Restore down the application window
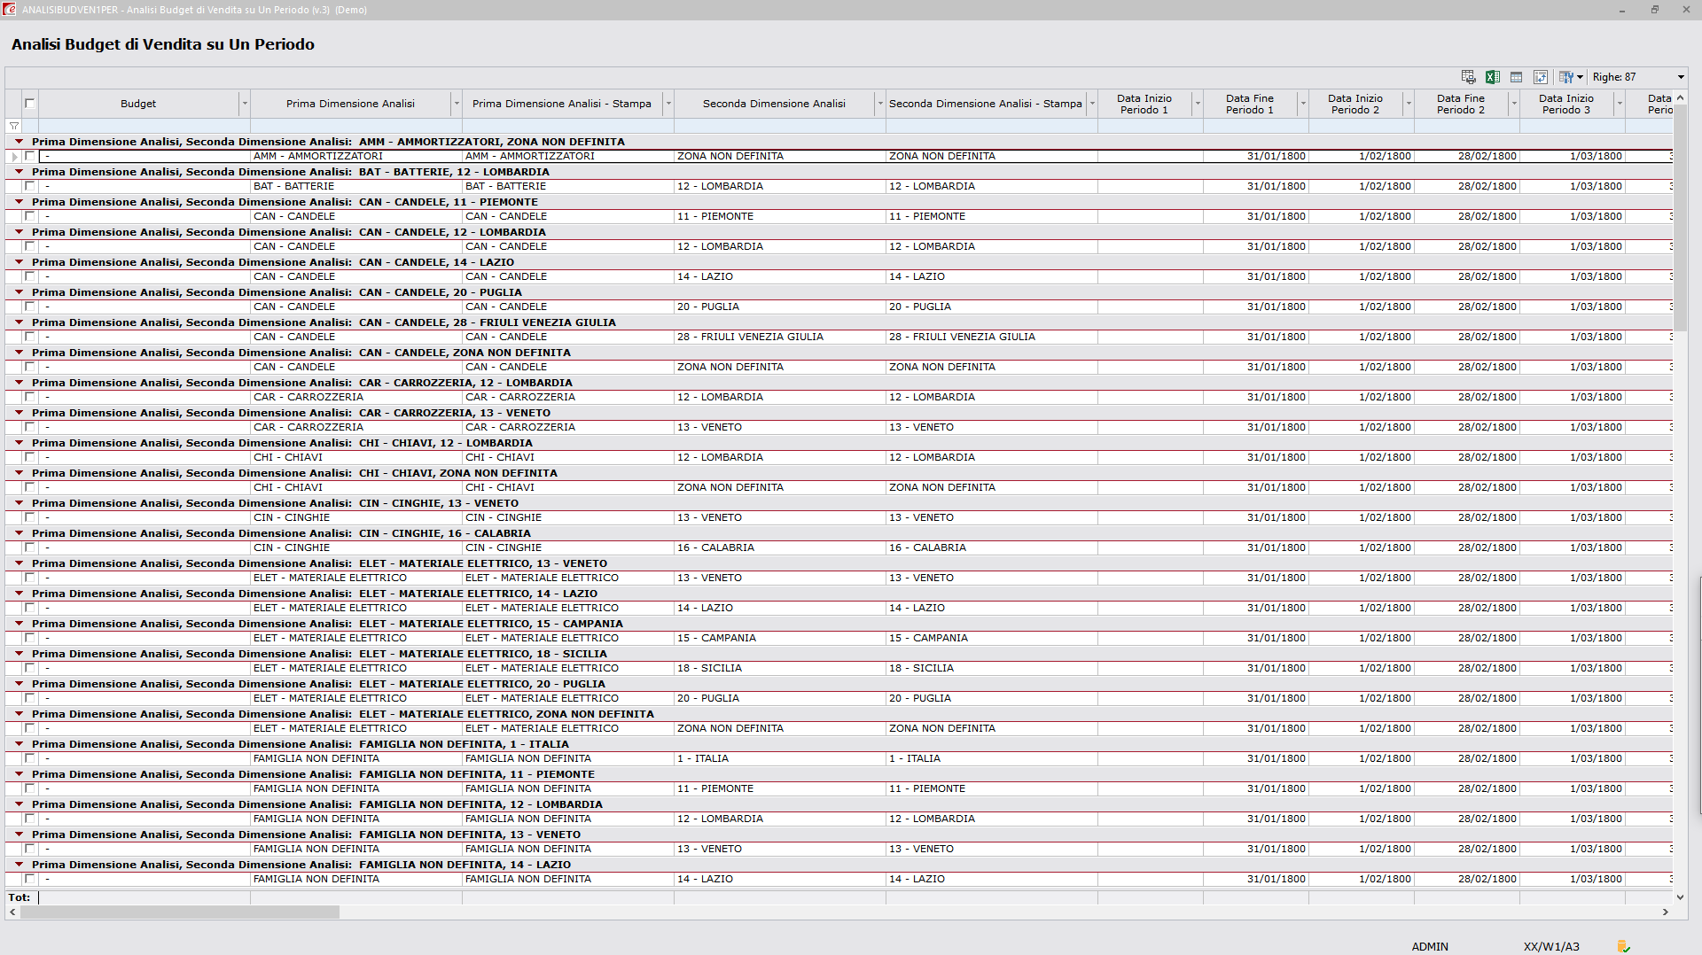1702x955 pixels. tap(1654, 10)
